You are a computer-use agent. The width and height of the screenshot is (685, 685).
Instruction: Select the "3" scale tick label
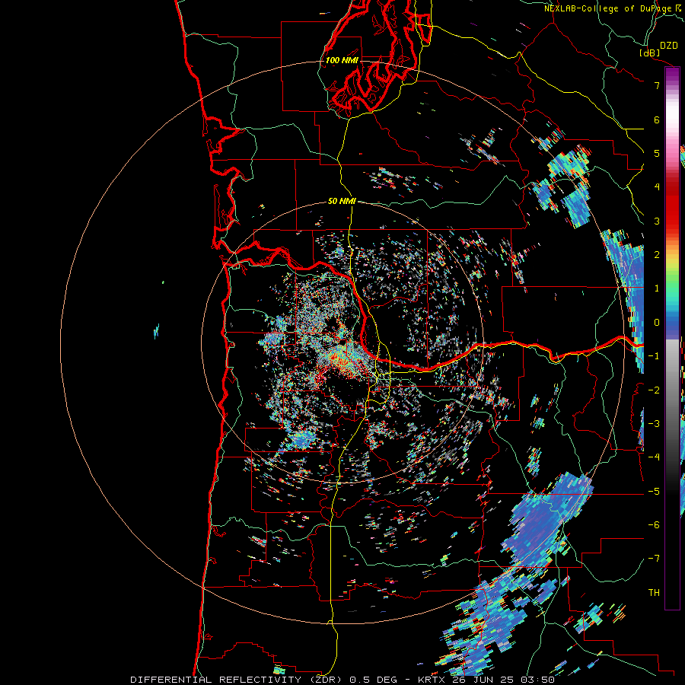click(x=657, y=221)
